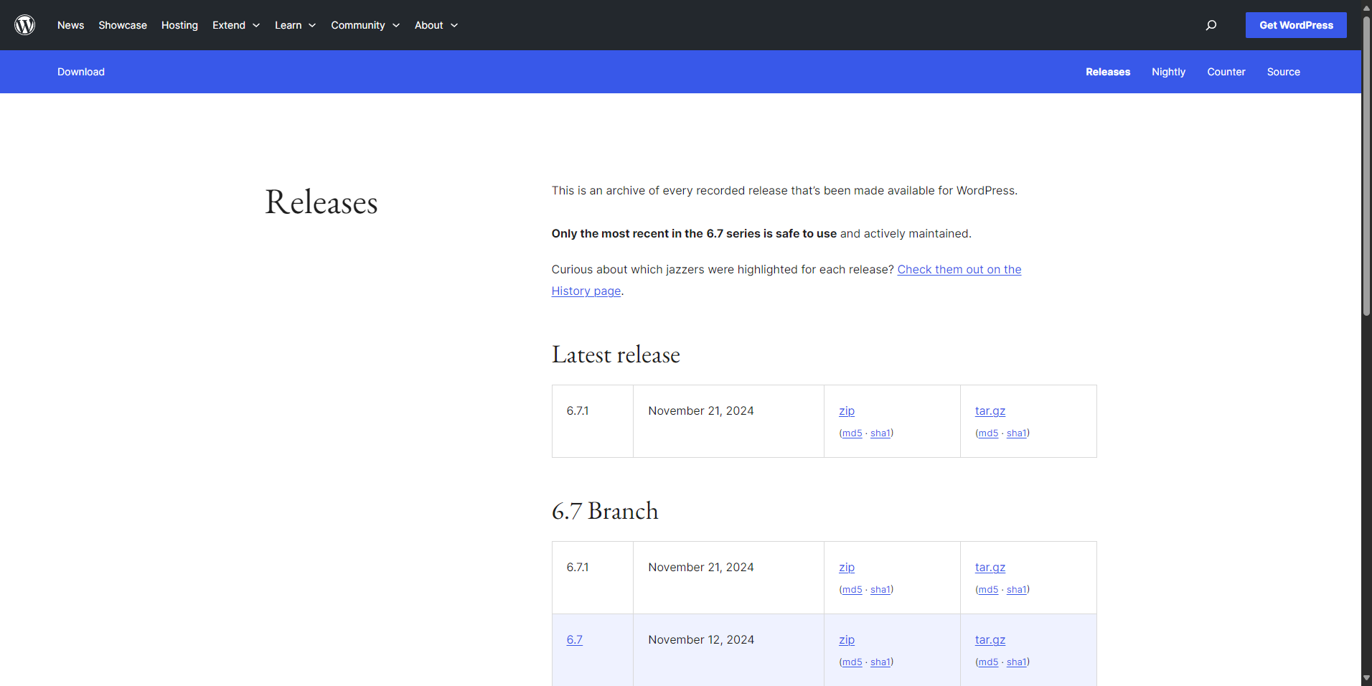Click the scrollbar up arrow
The height and width of the screenshot is (686, 1372).
pyautogui.click(x=1366, y=7)
